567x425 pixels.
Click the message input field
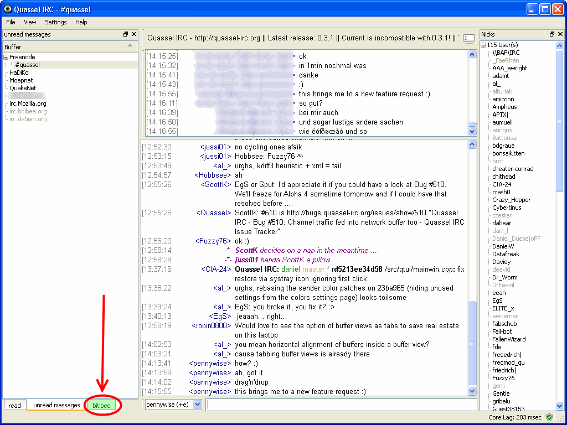click(341, 405)
